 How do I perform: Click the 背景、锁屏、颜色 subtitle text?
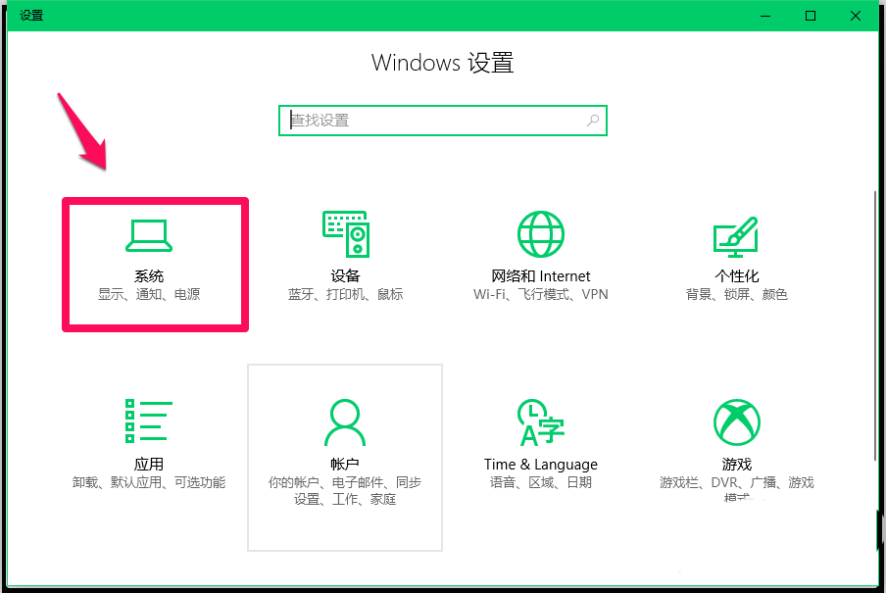tap(736, 293)
